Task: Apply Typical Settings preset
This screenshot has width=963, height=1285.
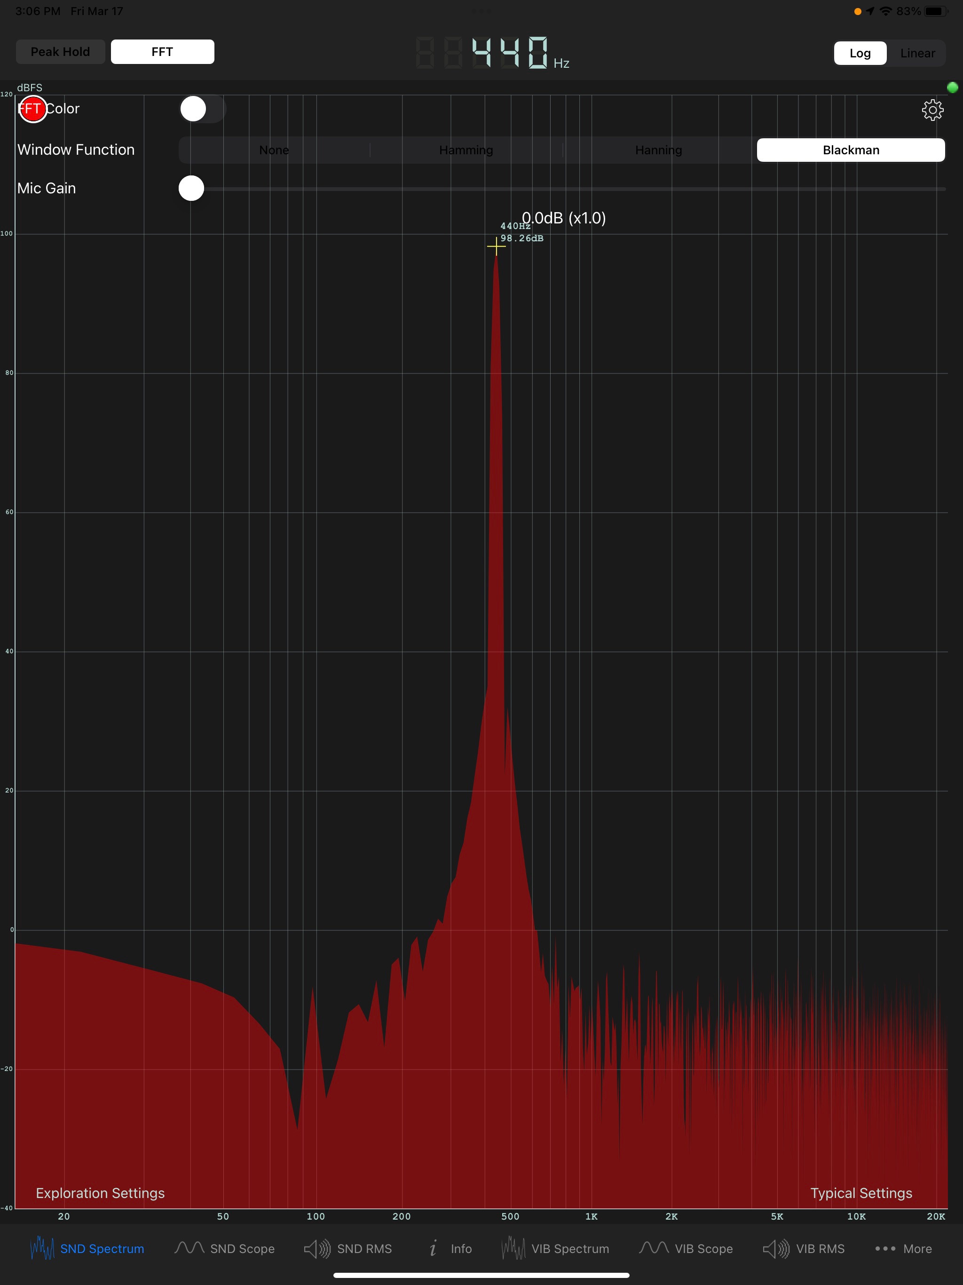Action: [x=861, y=1193]
